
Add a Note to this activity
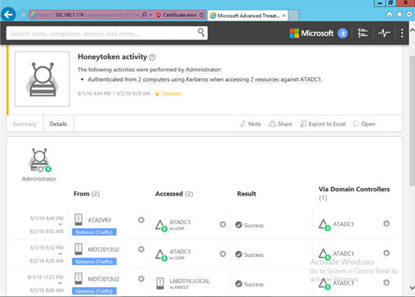pos(251,124)
